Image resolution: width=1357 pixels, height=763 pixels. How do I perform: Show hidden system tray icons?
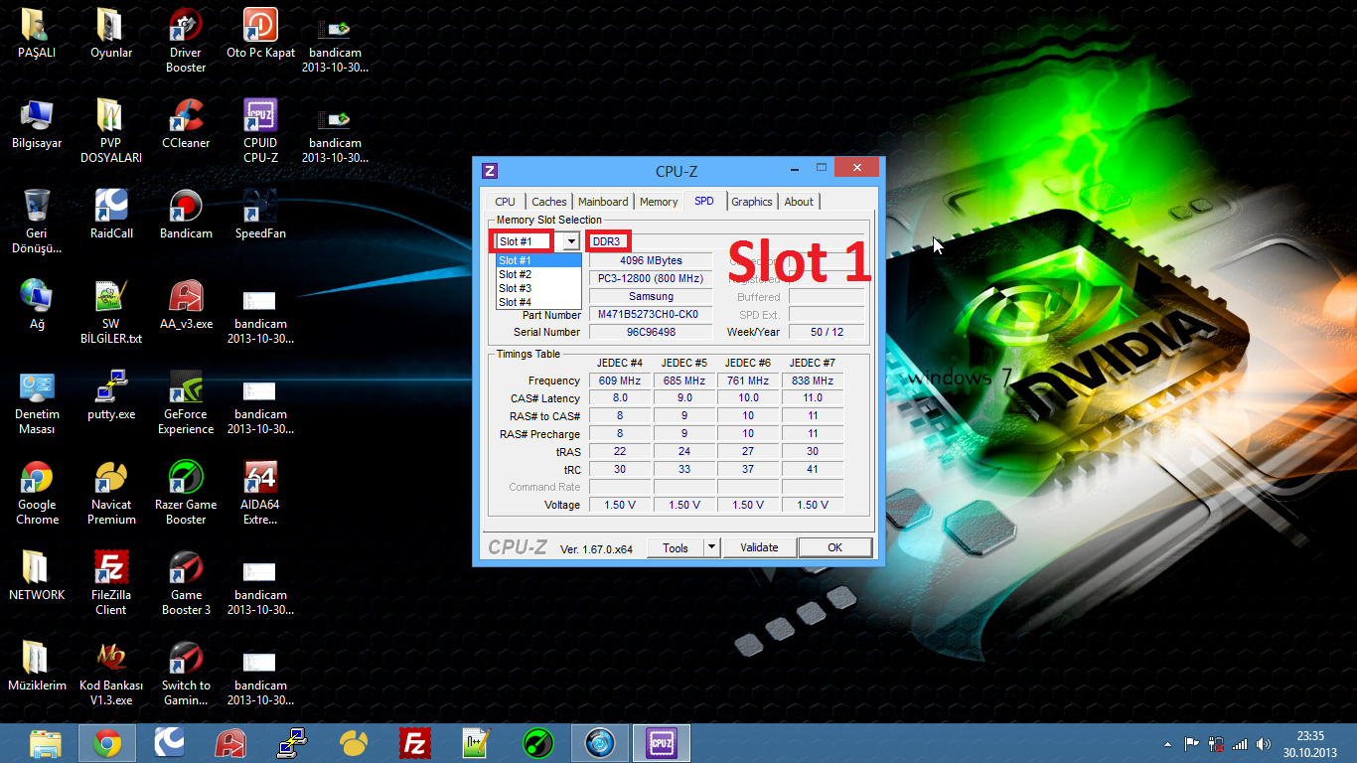click(x=1167, y=744)
